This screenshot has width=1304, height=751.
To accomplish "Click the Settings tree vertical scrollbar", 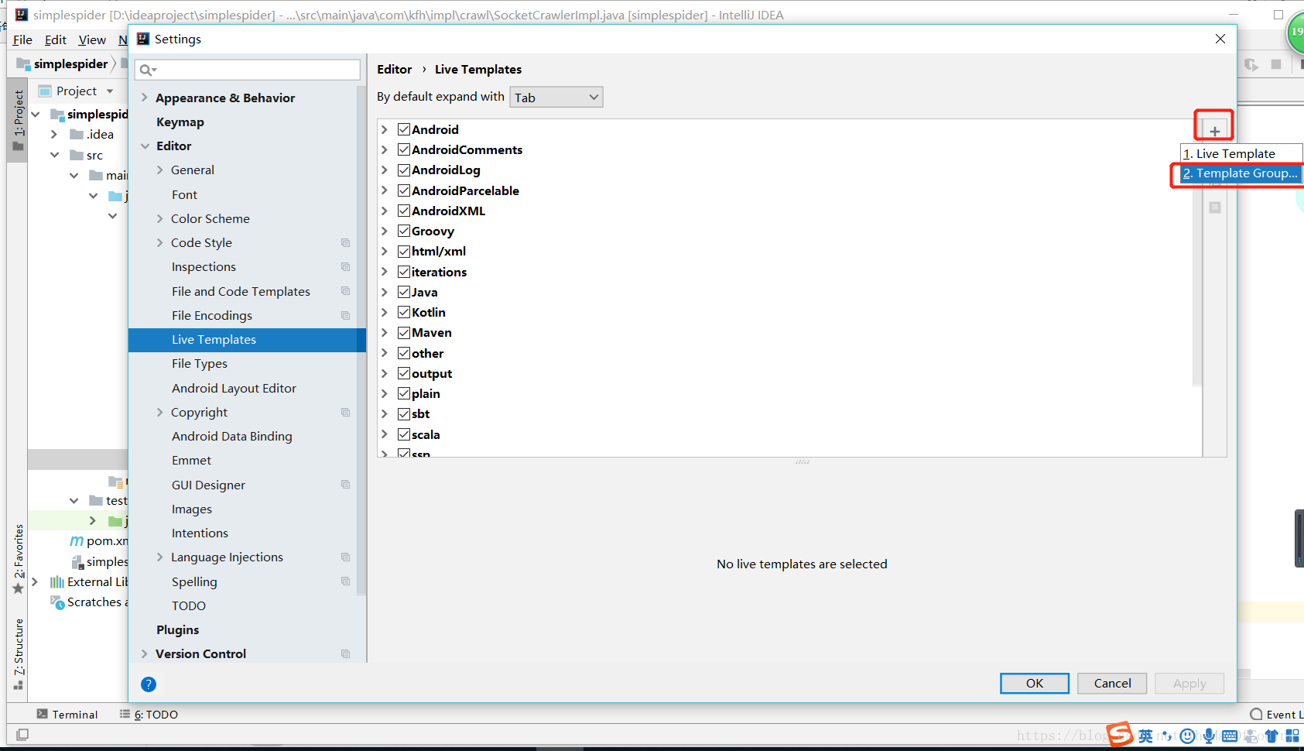I will coord(361,341).
